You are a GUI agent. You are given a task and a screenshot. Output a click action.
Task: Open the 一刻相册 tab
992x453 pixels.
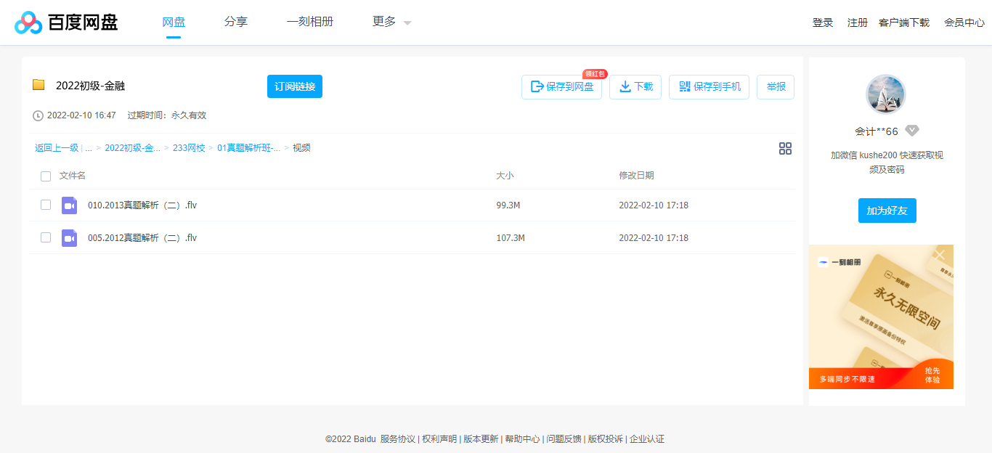pos(310,23)
